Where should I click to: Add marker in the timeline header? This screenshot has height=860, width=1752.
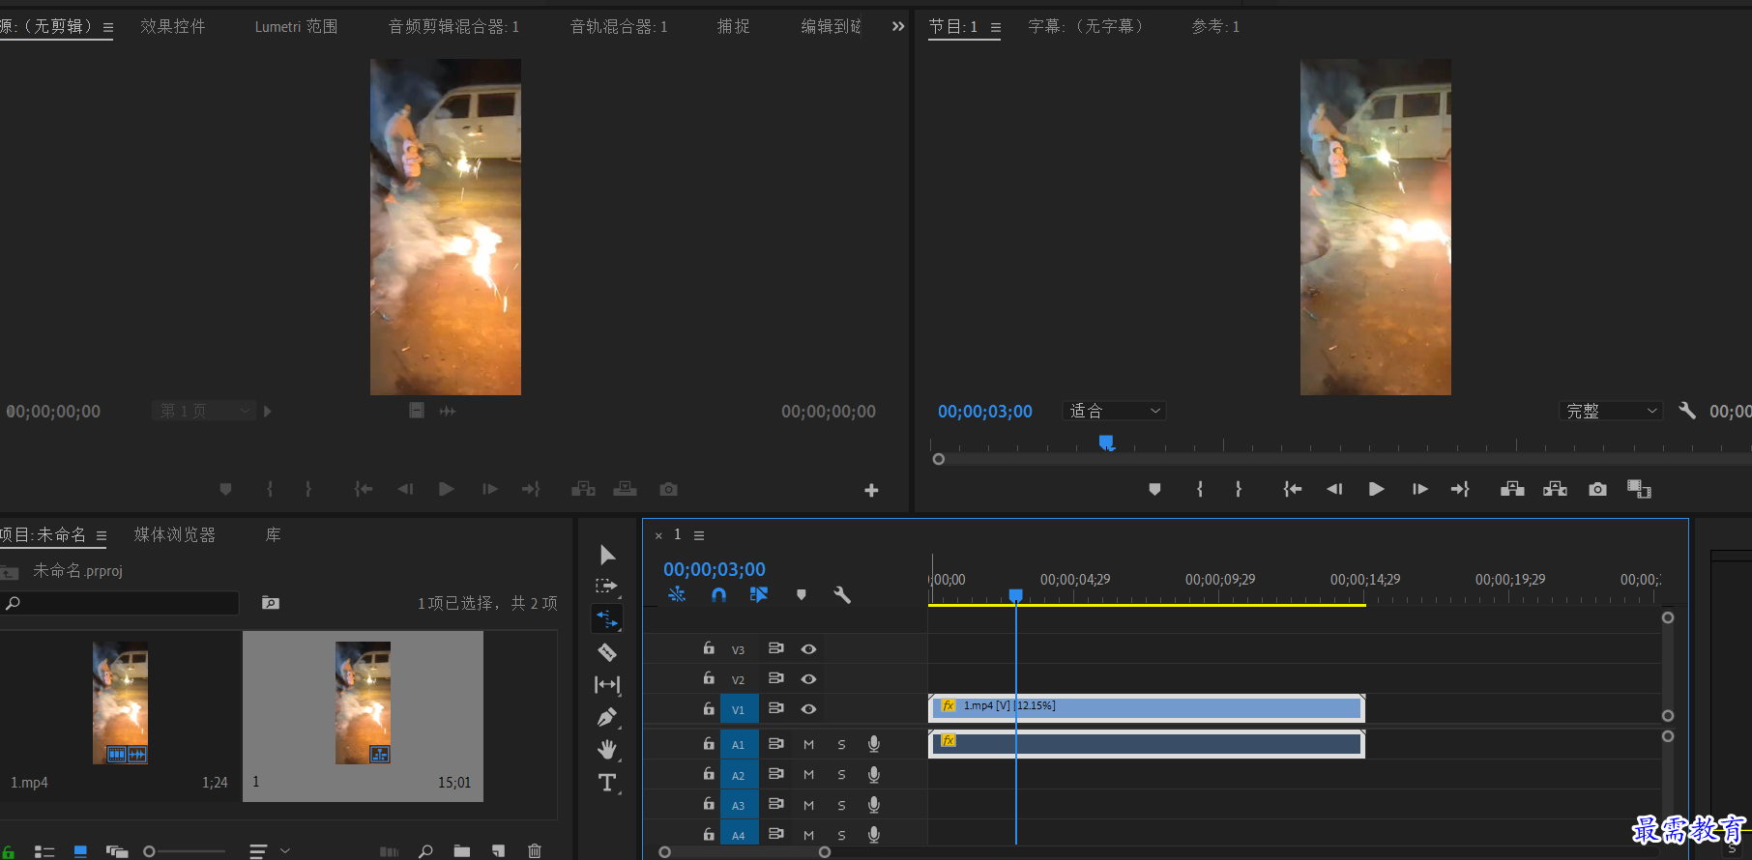tap(801, 595)
